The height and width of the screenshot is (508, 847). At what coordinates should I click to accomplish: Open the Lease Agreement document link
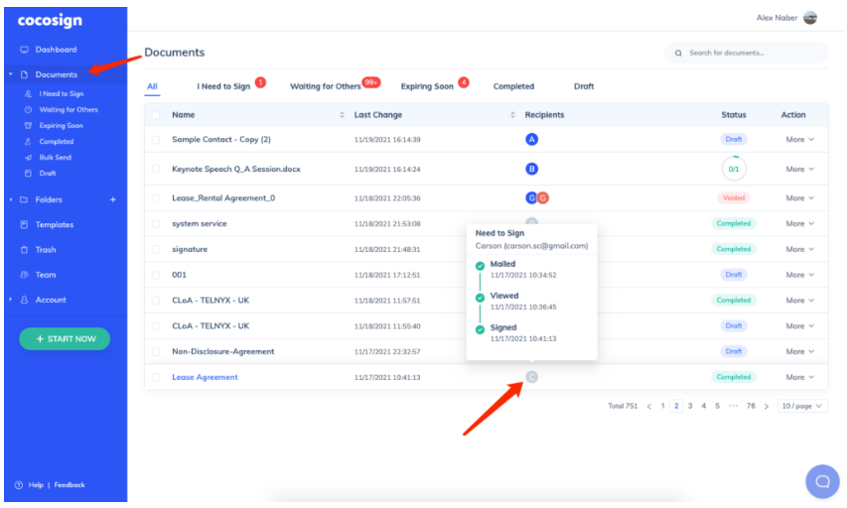(205, 377)
